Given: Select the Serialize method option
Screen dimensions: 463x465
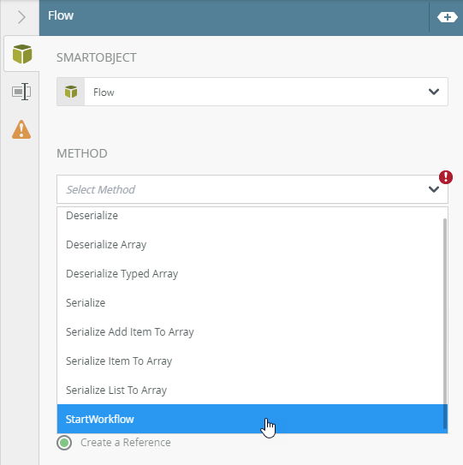Looking at the screenshot, I should click(251, 303).
